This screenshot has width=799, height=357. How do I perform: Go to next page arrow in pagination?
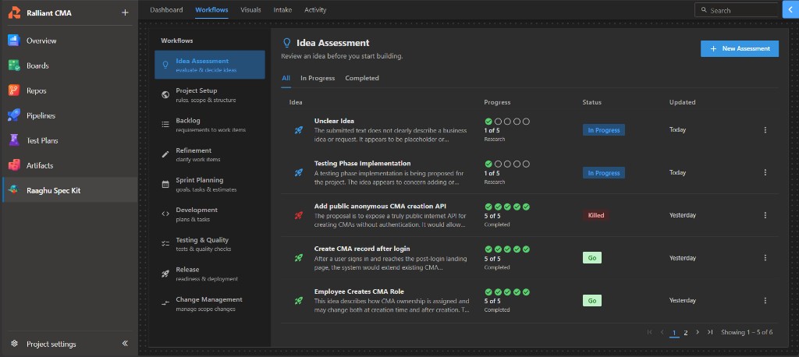pos(698,332)
